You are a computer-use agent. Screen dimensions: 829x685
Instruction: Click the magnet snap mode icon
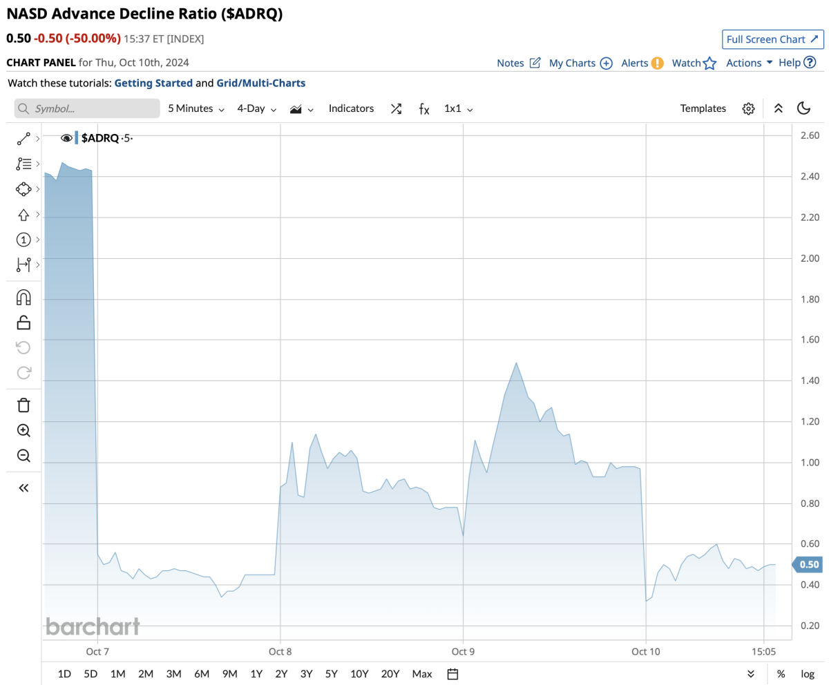point(23,297)
